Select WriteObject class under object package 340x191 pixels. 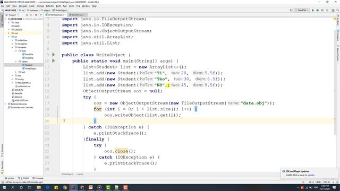tap(29, 68)
